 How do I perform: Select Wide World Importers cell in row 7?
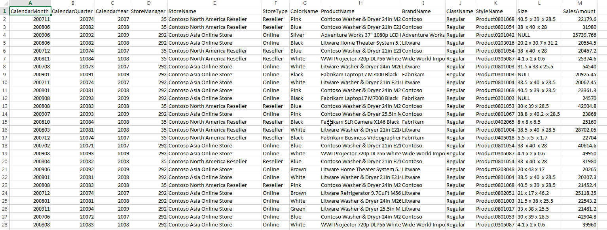tap(423, 58)
